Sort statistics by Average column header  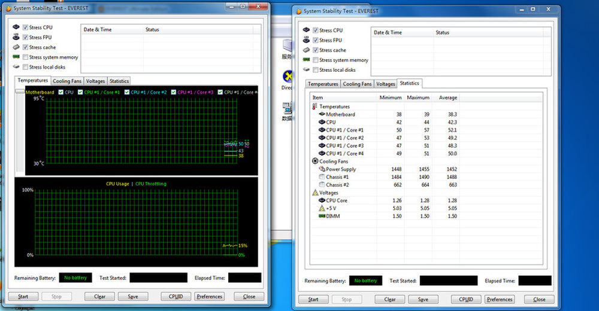[446, 97]
